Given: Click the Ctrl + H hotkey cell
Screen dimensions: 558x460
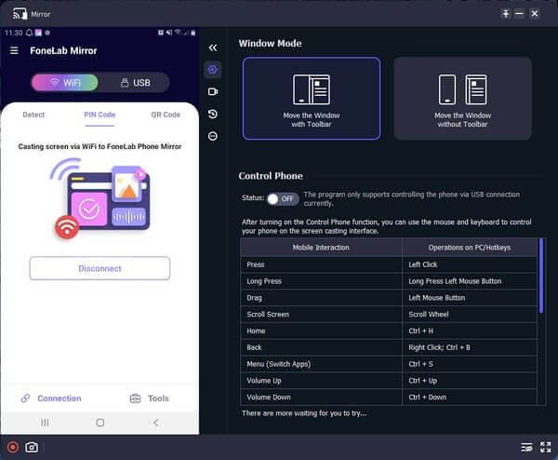Looking at the screenshot, I should pos(470,331).
